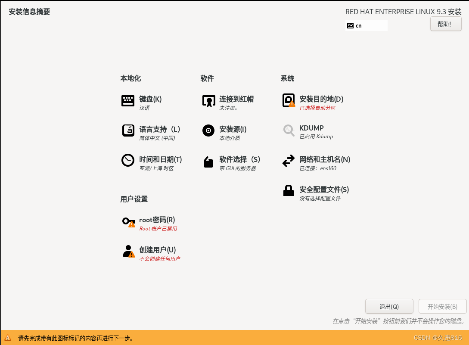This screenshot has height=345, width=469.
Task: Click the warning message 请先完成带有此图标标记的内容
Action: pyautogui.click(x=76, y=338)
